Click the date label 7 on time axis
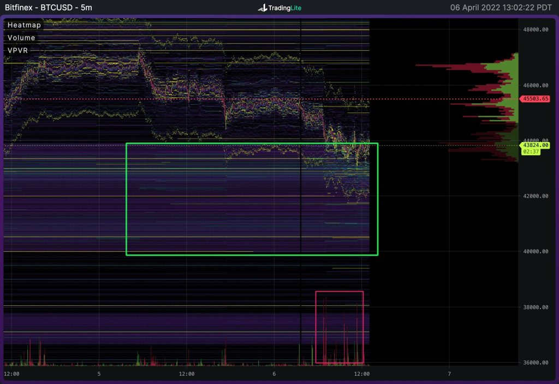The width and height of the screenshot is (559, 384). pos(449,374)
